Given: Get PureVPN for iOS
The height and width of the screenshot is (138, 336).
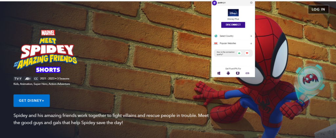Looking at the screenshot, I should click(x=247, y=73).
